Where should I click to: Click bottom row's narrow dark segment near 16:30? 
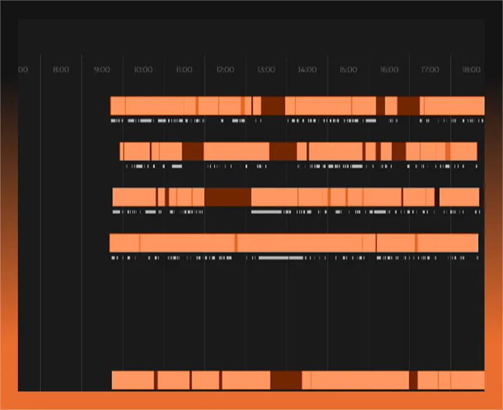[x=413, y=380]
